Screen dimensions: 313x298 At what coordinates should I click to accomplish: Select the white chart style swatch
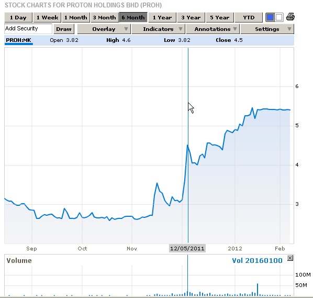pos(278,17)
